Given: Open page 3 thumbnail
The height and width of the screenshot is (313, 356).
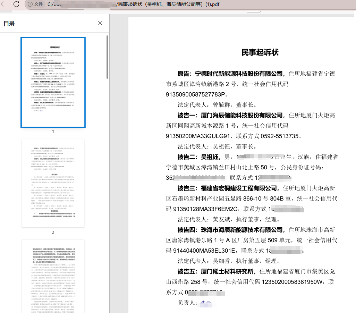Looking at the screenshot, I should tap(53, 276).
